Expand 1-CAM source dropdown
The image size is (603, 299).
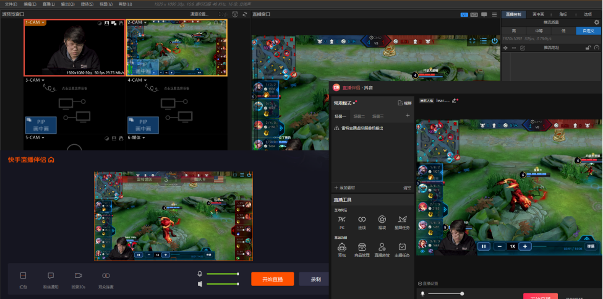tap(44, 23)
